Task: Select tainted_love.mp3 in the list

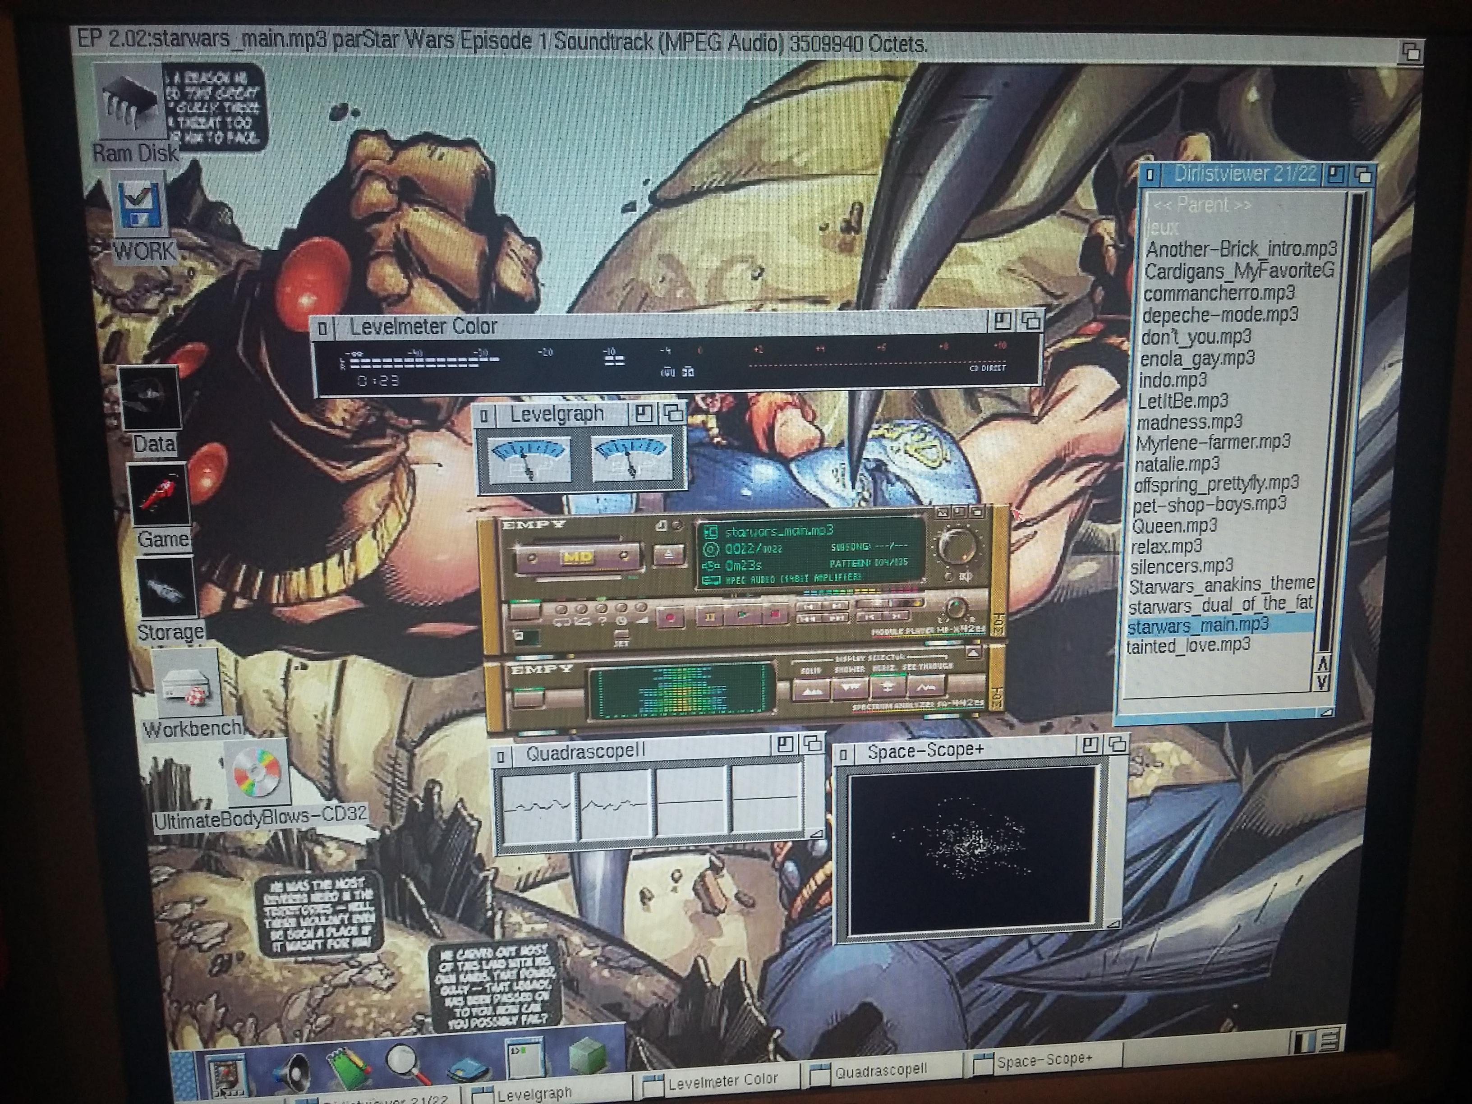Action: [1188, 645]
